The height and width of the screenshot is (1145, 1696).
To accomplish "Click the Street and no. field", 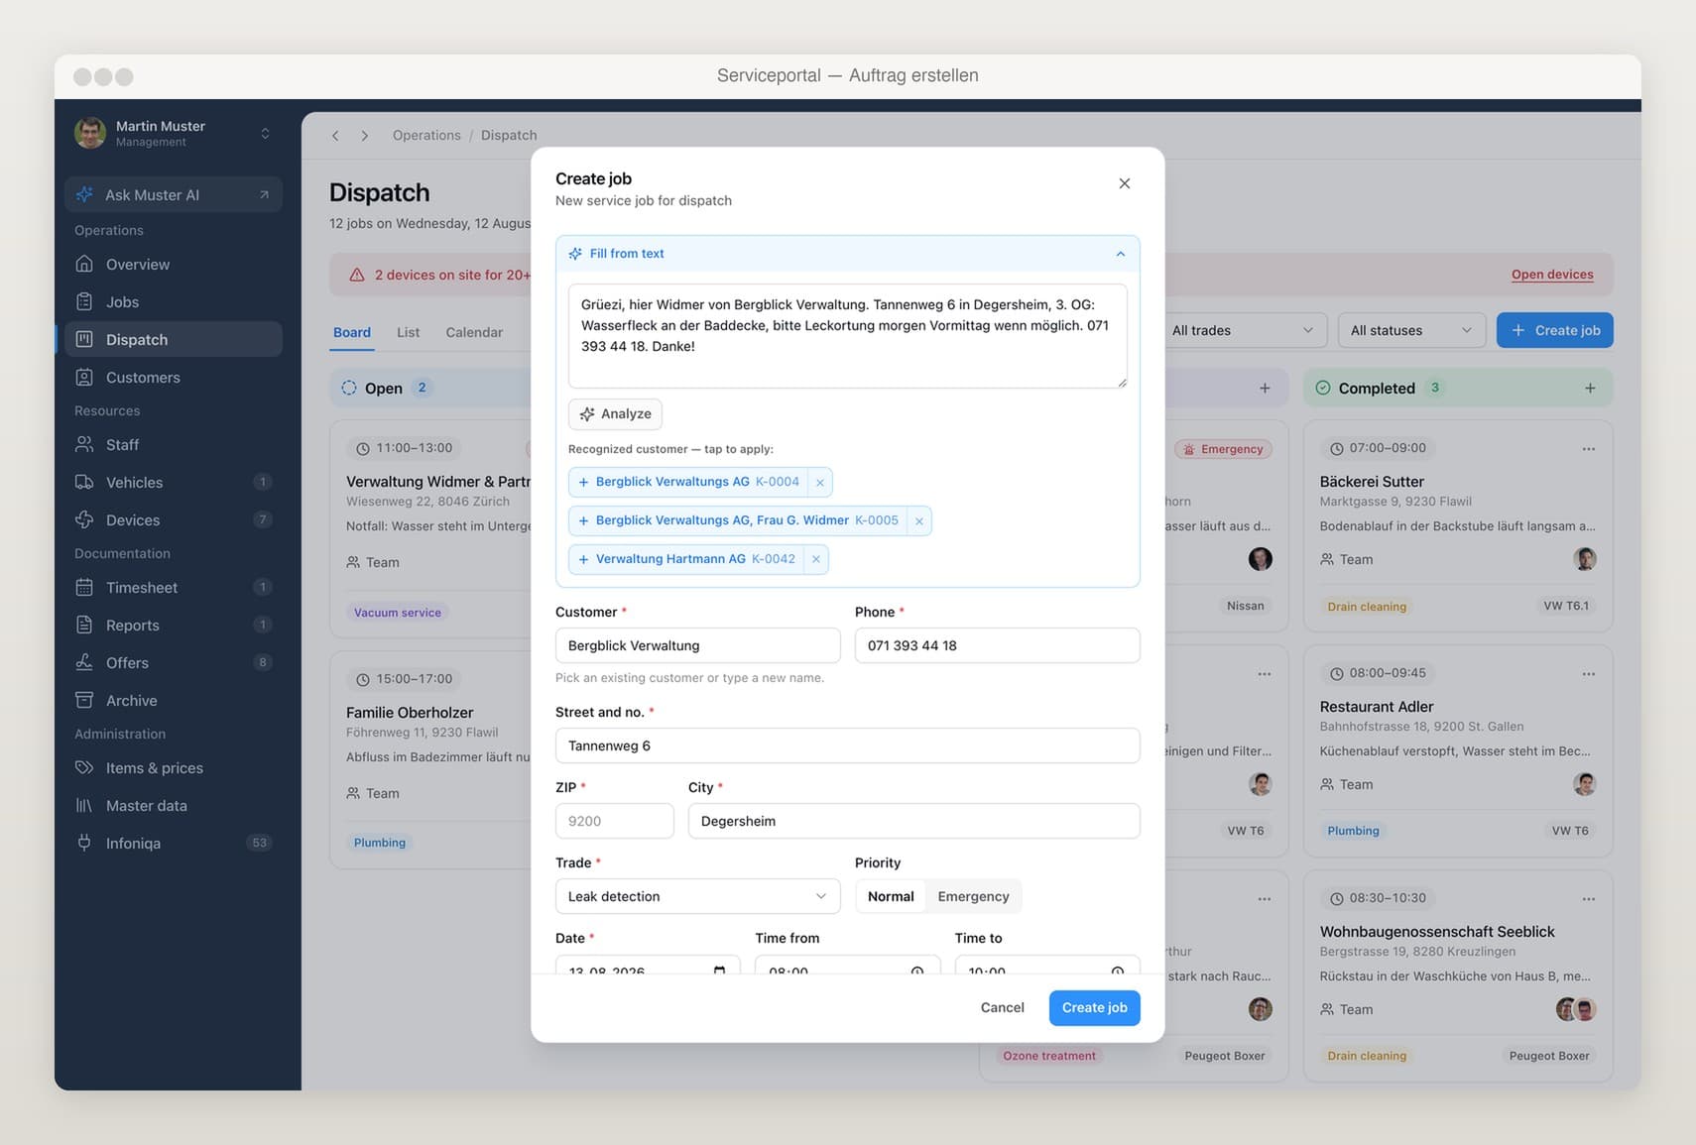I will [848, 745].
